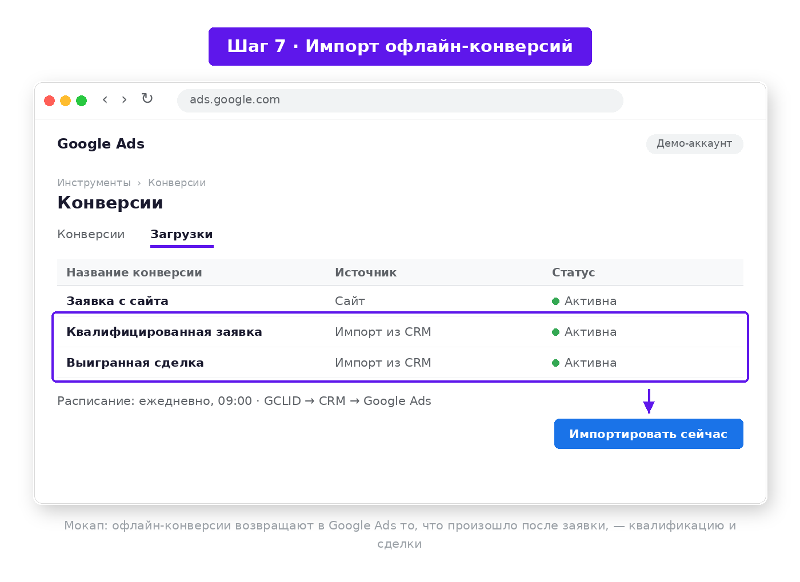Click the browser forward arrow
Image resolution: width=800 pixels, height=582 pixels.
124,100
